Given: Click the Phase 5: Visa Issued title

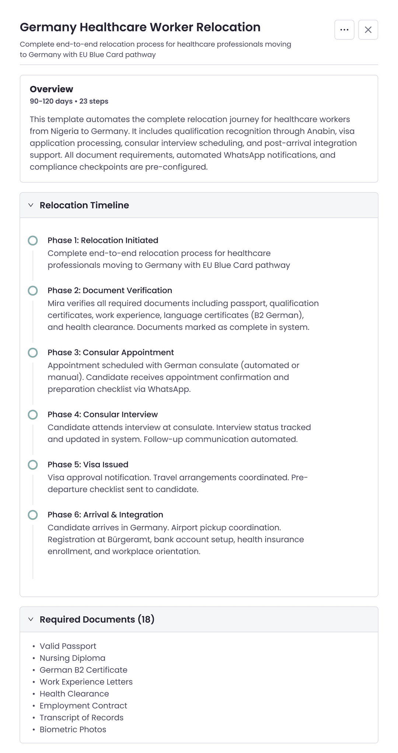Looking at the screenshot, I should pyautogui.click(x=88, y=465).
